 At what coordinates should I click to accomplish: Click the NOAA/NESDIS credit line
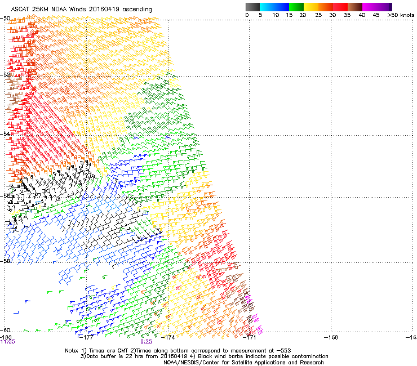coord(243,363)
